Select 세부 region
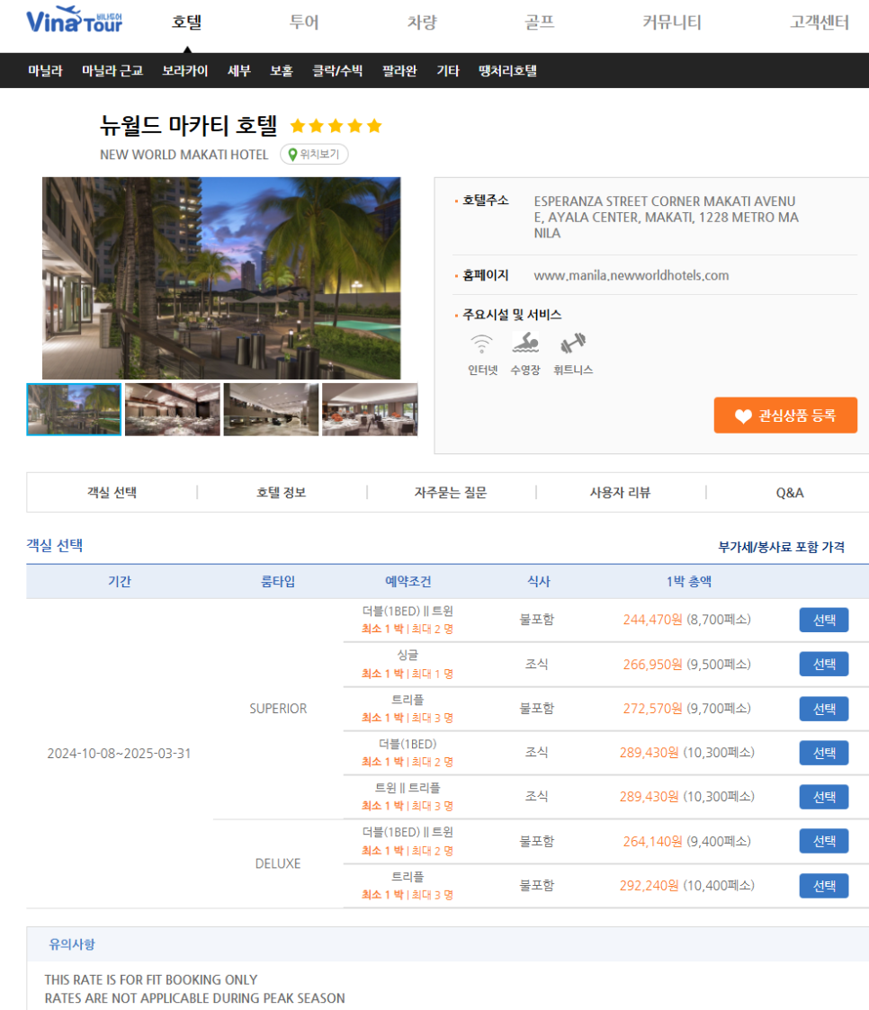This screenshot has height=1010, width=869. pyautogui.click(x=239, y=71)
